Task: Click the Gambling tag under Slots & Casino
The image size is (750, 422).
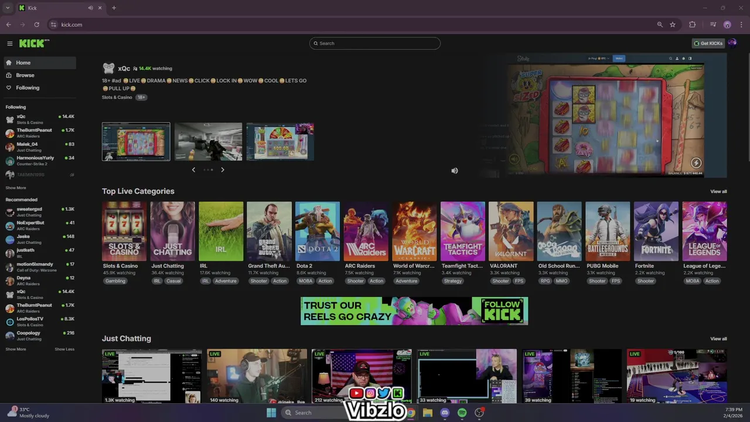Action: pos(115,281)
